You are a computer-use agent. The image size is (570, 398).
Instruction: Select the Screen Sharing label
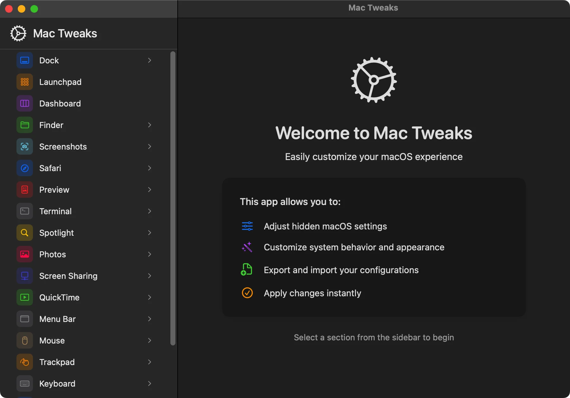click(68, 276)
